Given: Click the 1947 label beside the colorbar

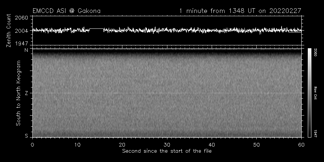Looking at the screenshot, I should [x=315, y=134].
